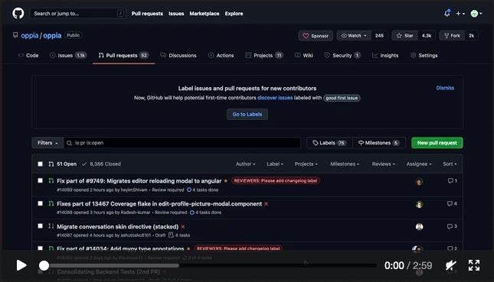494x282 pixels.
Task: Select checkbox for Migrates editor reloading modal PR
Action: [40, 180]
